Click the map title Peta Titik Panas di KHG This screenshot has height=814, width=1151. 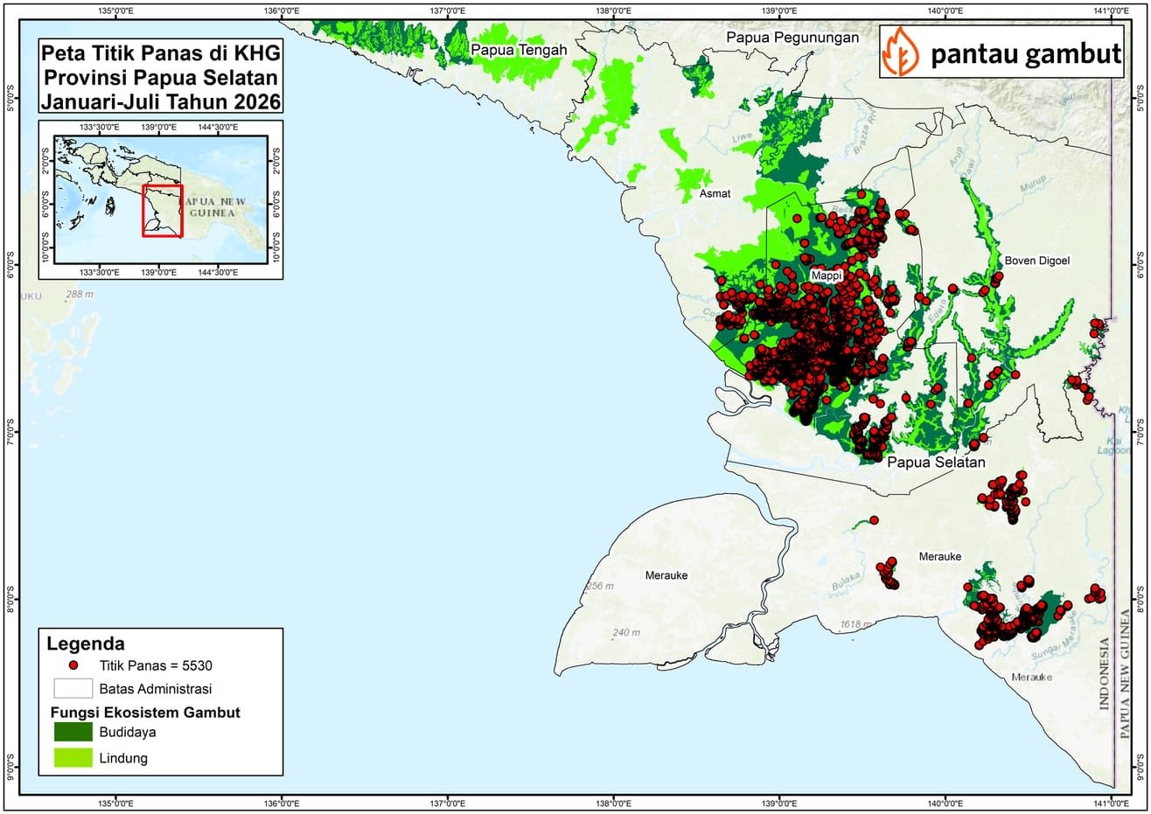coord(161,52)
